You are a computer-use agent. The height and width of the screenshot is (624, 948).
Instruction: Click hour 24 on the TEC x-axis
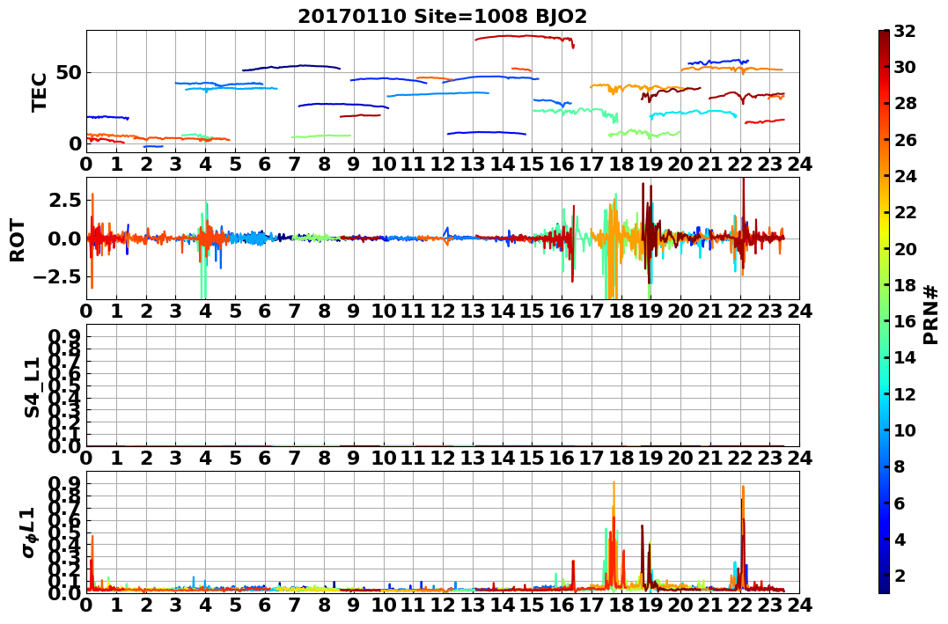pyautogui.click(x=800, y=165)
